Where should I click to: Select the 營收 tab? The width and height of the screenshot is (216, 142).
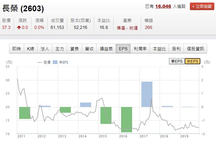(x=89, y=49)
